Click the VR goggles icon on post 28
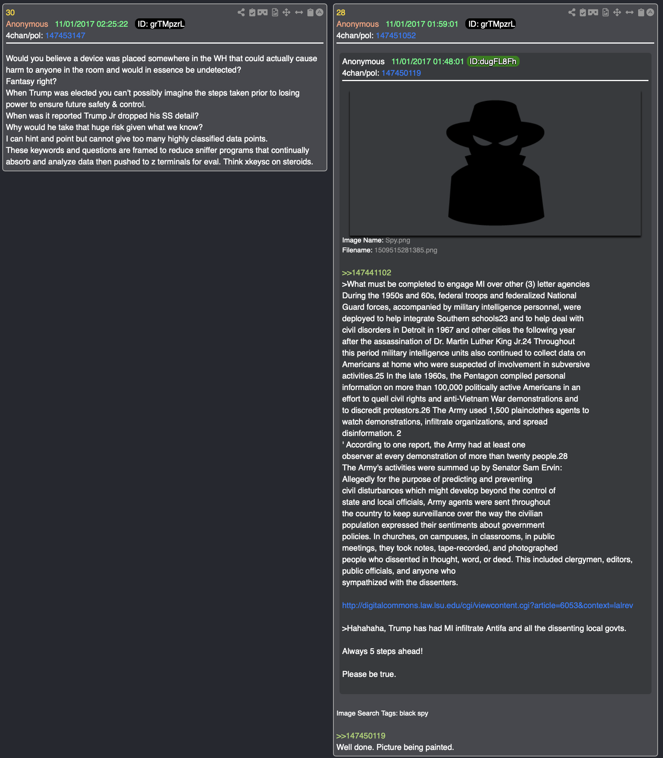 593,13
